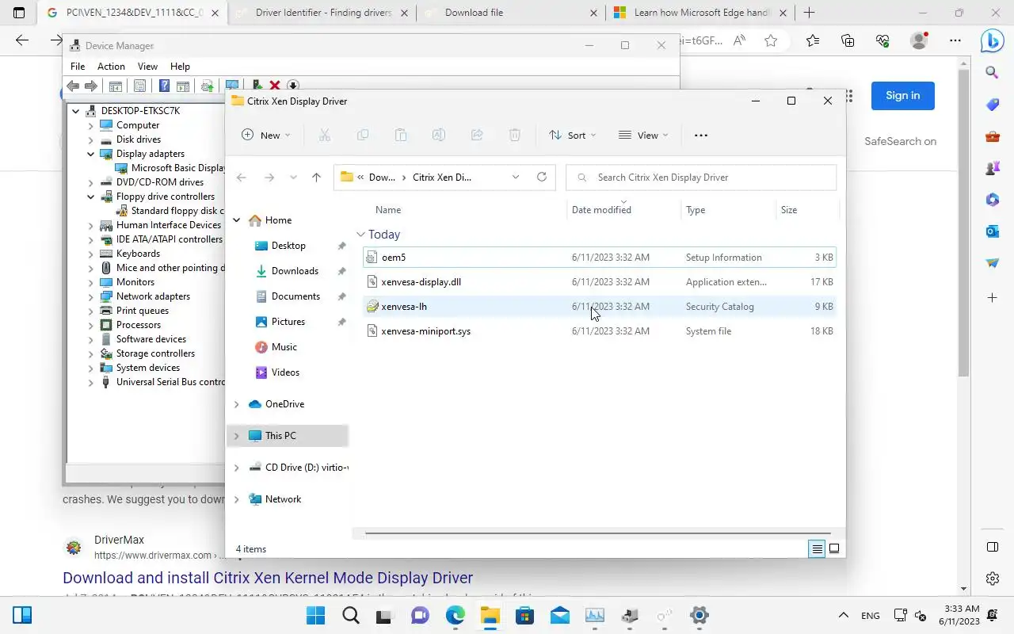Image resolution: width=1014 pixels, height=634 pixels.
Task: Open a new browser tab
Action: pyautogui.click(x=809, y=13)
